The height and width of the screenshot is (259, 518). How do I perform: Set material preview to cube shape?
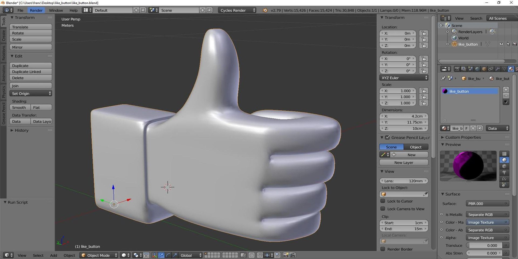pos(504,166)
